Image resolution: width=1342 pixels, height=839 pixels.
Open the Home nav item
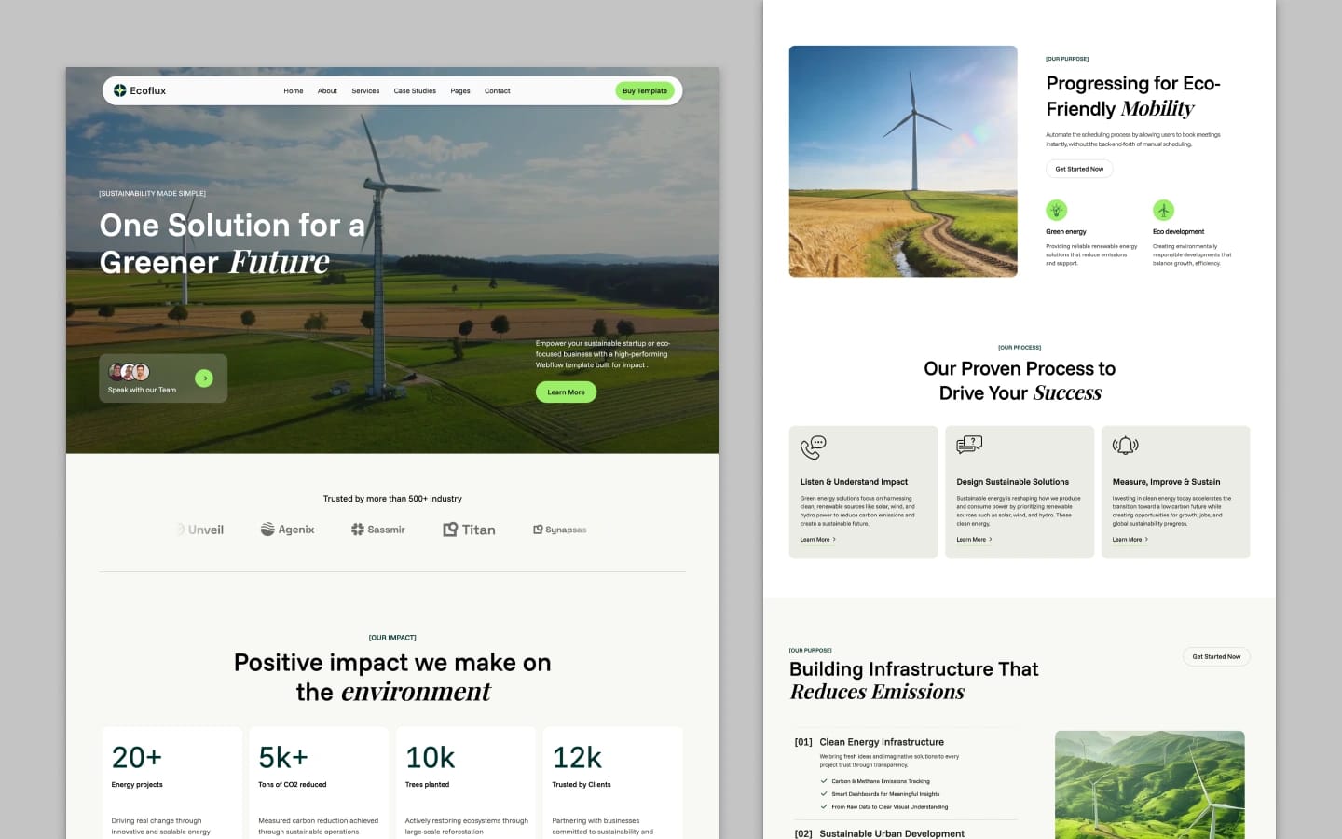click(x=294, y=91)
